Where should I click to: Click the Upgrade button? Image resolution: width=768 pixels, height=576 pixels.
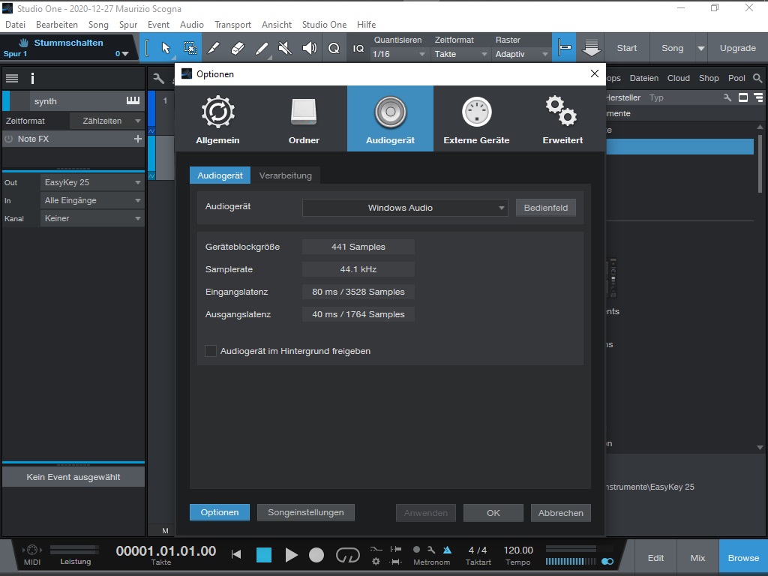click(x=738, y=48)
